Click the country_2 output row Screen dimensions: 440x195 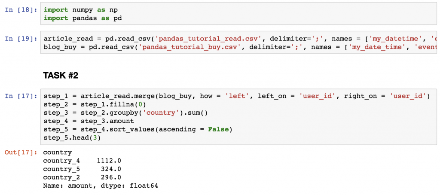(82, 177)
